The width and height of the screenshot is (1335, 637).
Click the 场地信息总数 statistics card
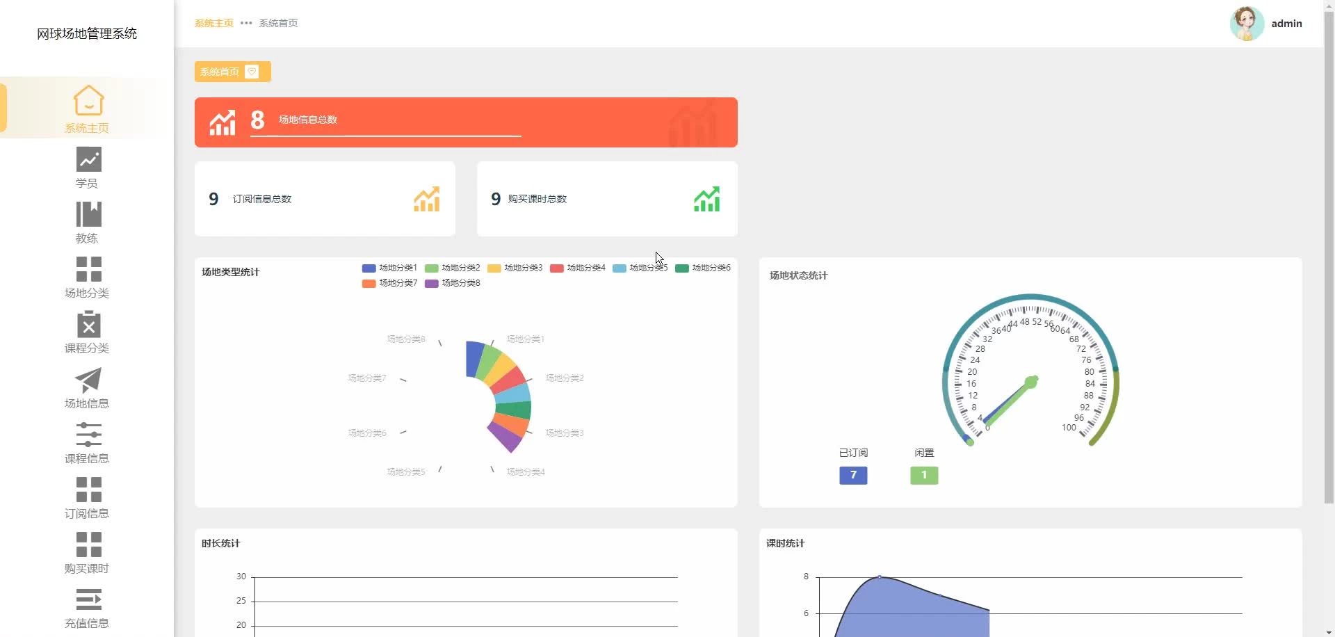point(466,122)
